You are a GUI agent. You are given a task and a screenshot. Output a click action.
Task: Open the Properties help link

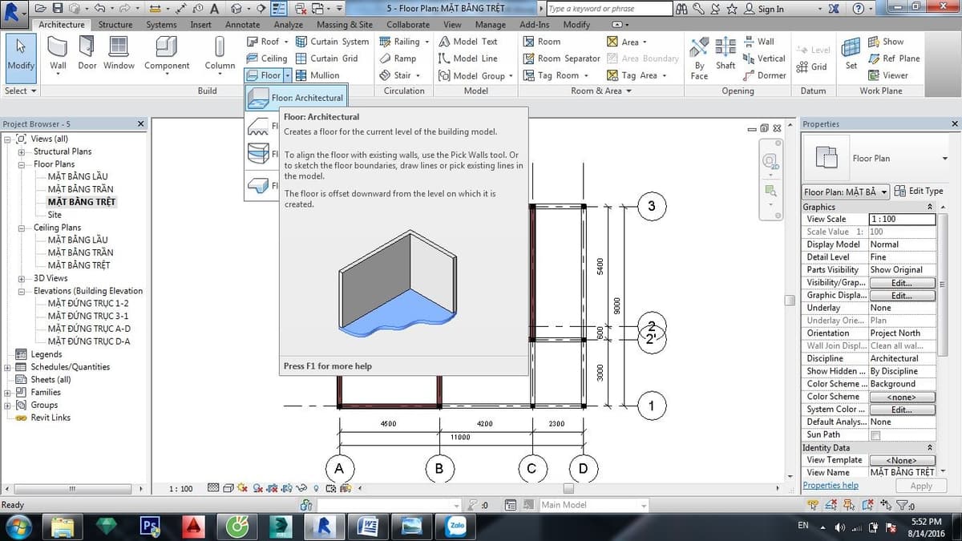click(x=831, y=486)
